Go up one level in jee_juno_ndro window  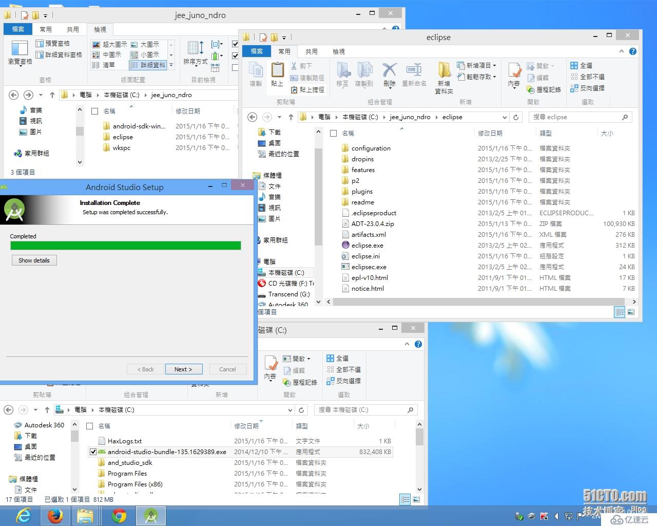pos(52,95)
